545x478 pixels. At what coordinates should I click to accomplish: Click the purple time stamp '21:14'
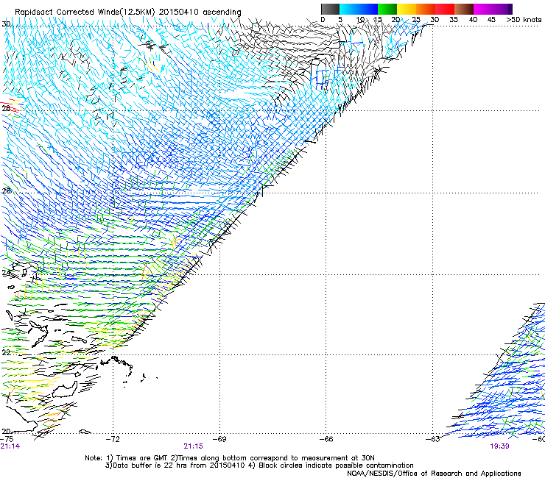(x=10, y=446)
